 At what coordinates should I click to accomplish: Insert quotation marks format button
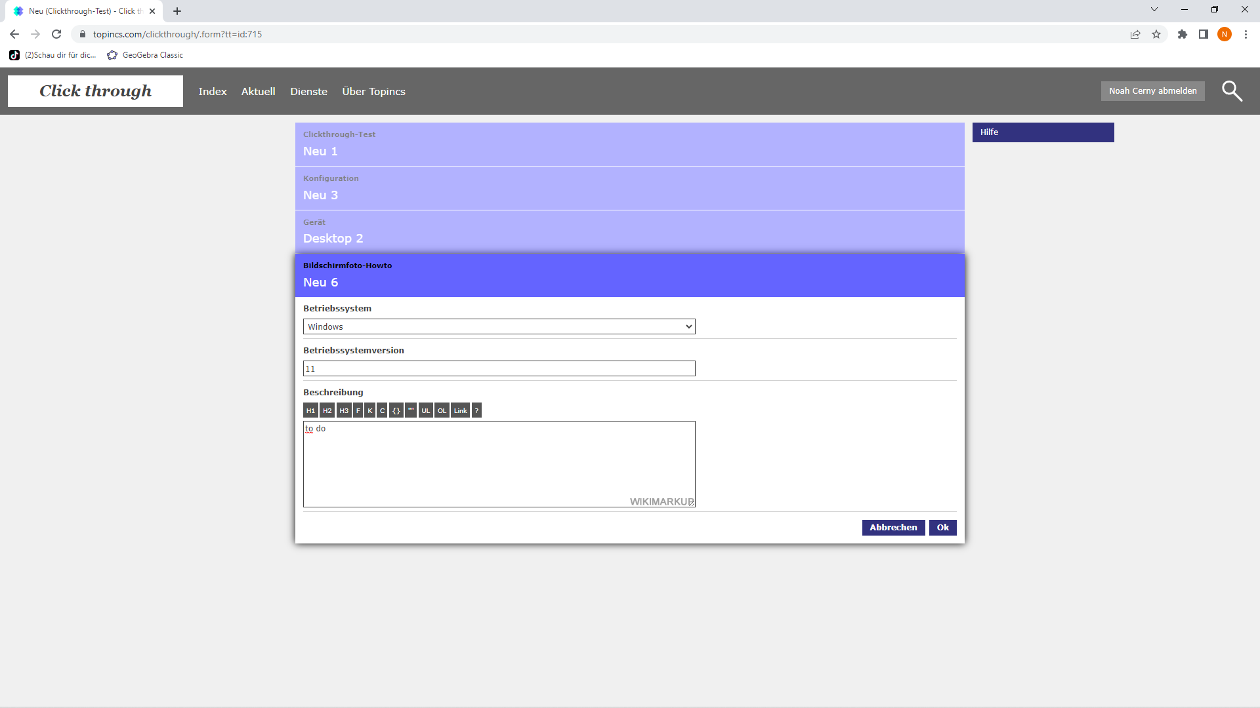tap(411, 410)
